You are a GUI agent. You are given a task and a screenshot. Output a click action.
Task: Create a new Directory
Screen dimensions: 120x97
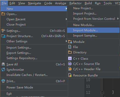pyautogui.click(x=93, y=52)
